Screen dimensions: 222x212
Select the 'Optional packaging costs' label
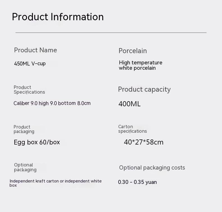(152, 168)
